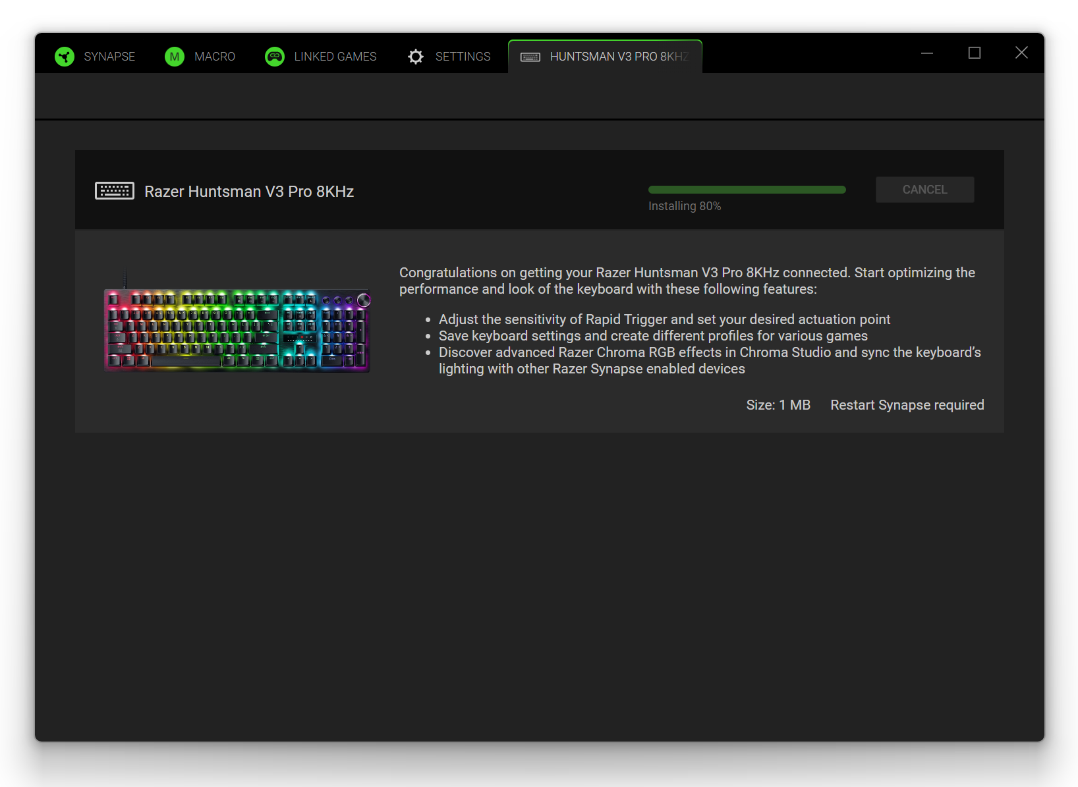Click the "Restart Synapse required" notice
Viewport: 1078px width, 787px height.
(x=907, y=405)
